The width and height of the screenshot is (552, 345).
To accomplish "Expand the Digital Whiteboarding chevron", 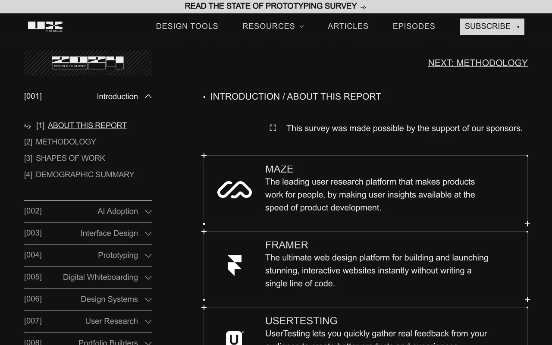I will [148, 278].
